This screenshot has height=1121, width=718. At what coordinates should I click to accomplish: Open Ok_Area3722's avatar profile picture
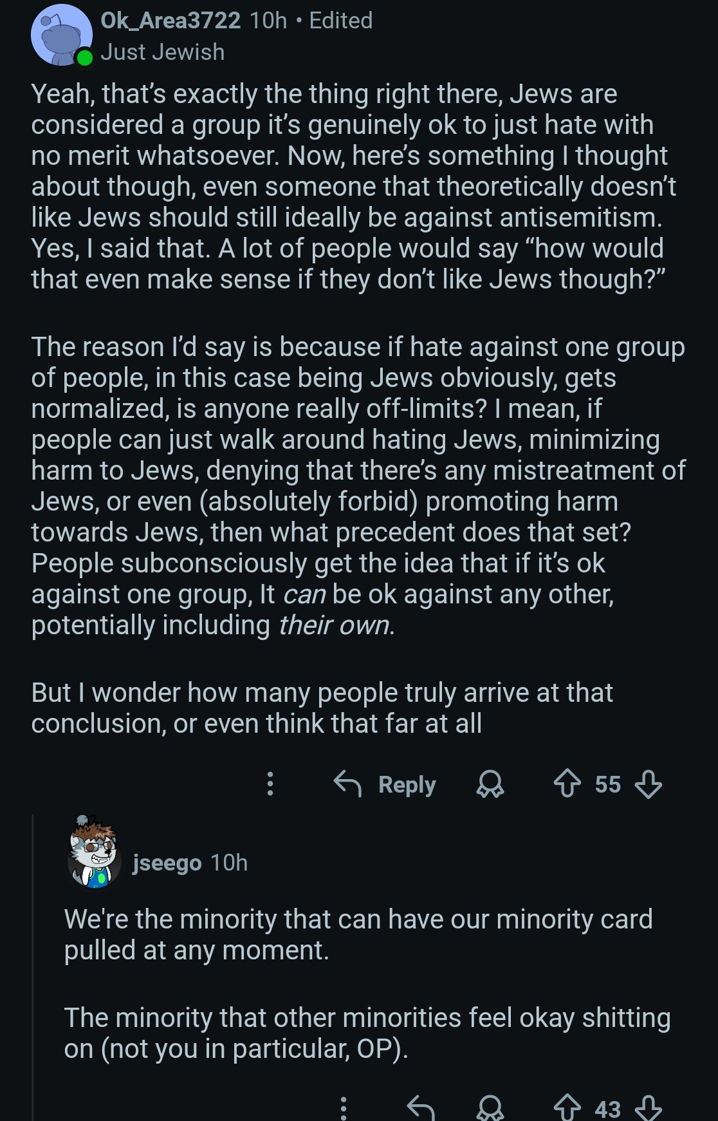coord(61,35)
